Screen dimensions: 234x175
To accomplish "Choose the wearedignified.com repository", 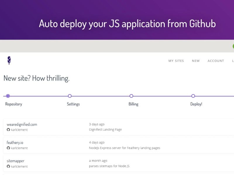I will (x=22, y=125).
